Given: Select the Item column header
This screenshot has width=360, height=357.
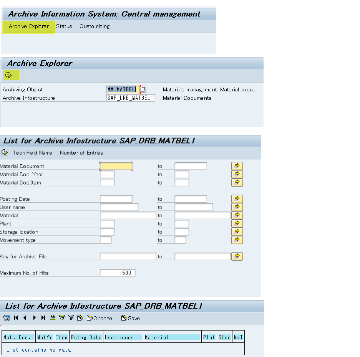Looking at the screenshot, I should pos(62,337).
